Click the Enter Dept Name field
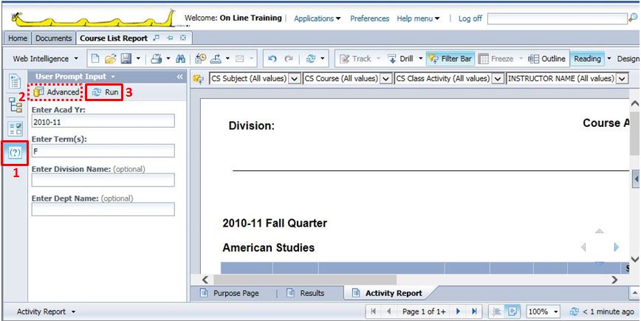Screen dimensions: 641x321 103,210
